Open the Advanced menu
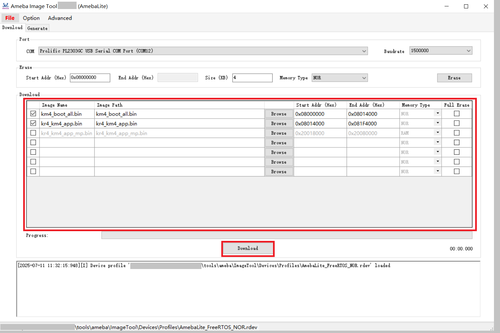This screenshot has height=333, width=500. click(60, 18)
